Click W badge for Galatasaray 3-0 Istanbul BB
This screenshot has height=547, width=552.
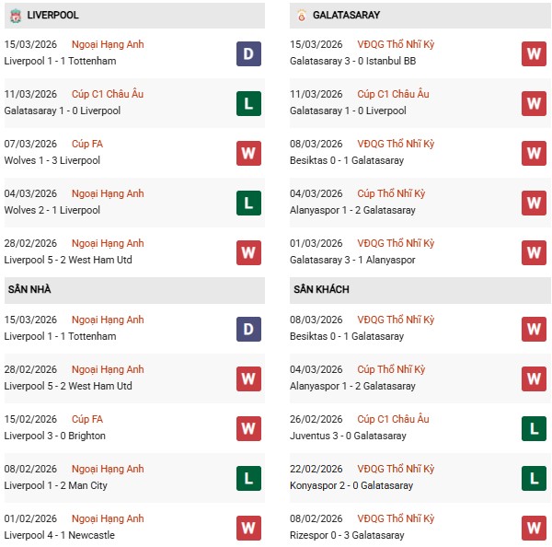point(534,52)
